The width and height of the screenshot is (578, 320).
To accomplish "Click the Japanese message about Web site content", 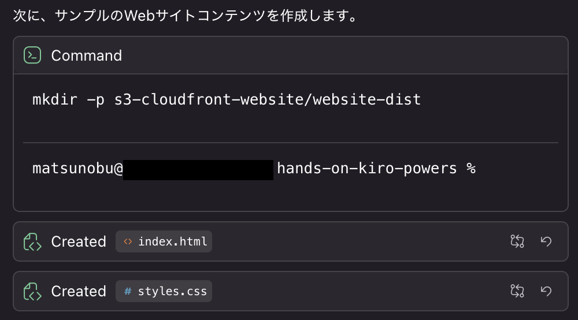I will 185,16.
